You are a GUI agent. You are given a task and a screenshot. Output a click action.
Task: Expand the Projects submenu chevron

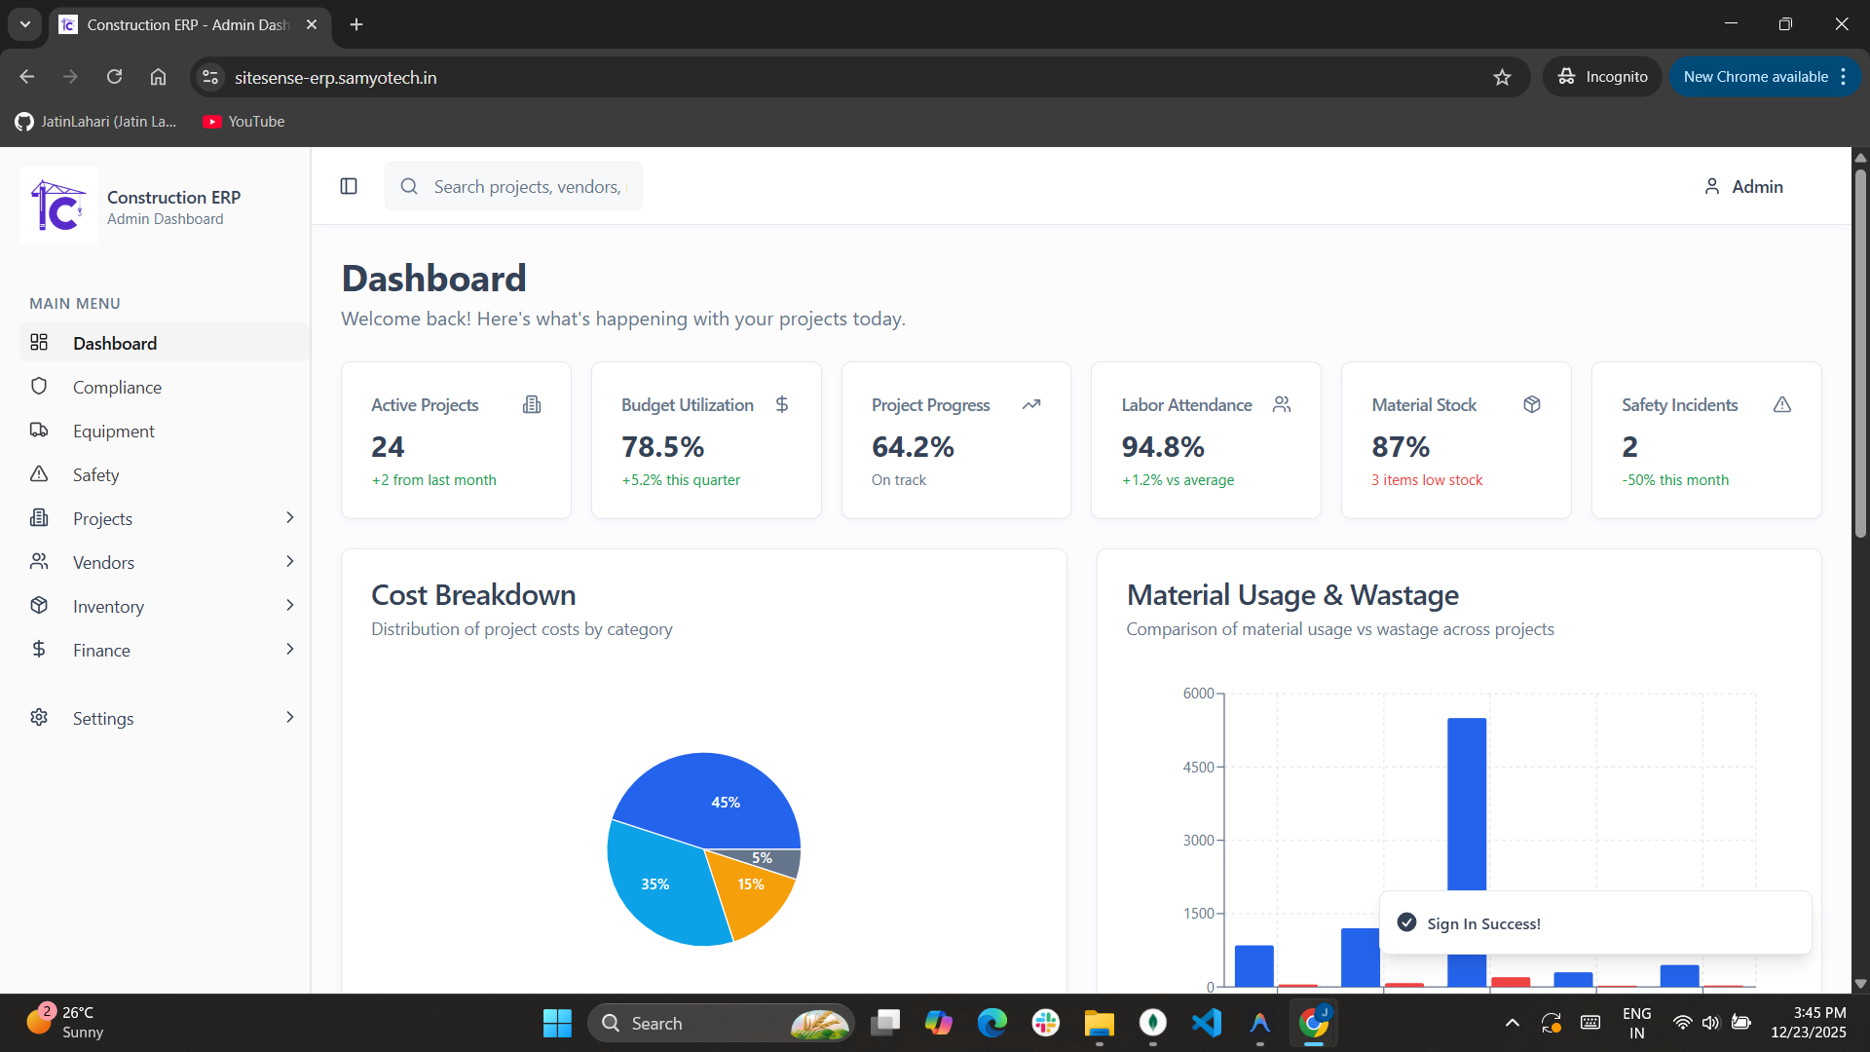coord(289,518)
